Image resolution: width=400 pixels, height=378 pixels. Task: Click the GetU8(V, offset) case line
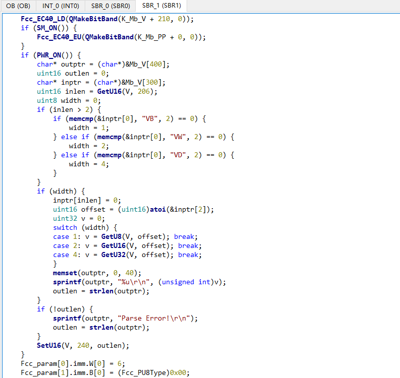coord(125,236)
